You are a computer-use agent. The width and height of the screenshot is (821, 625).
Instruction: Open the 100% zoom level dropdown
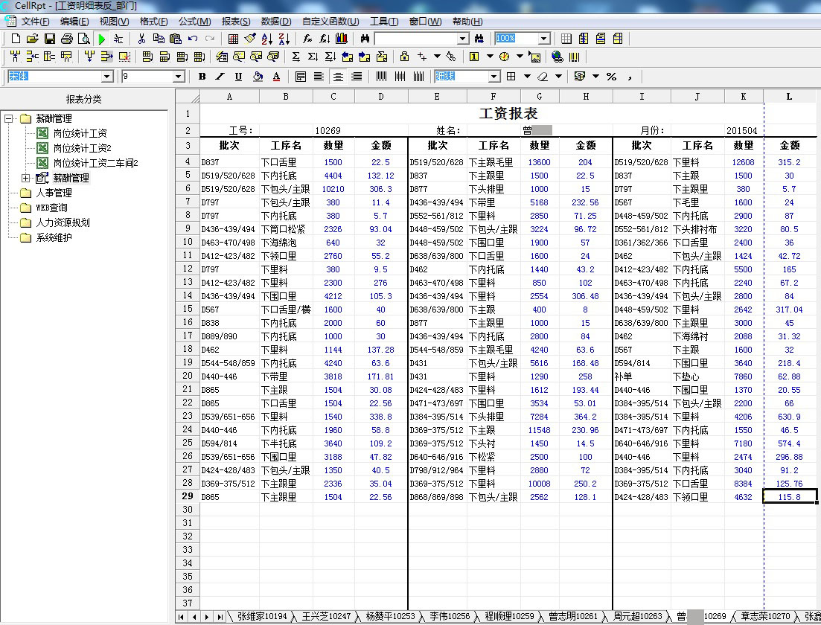(543, 39)
